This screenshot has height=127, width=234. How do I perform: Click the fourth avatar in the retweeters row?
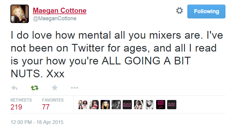(x=116, y=105)
